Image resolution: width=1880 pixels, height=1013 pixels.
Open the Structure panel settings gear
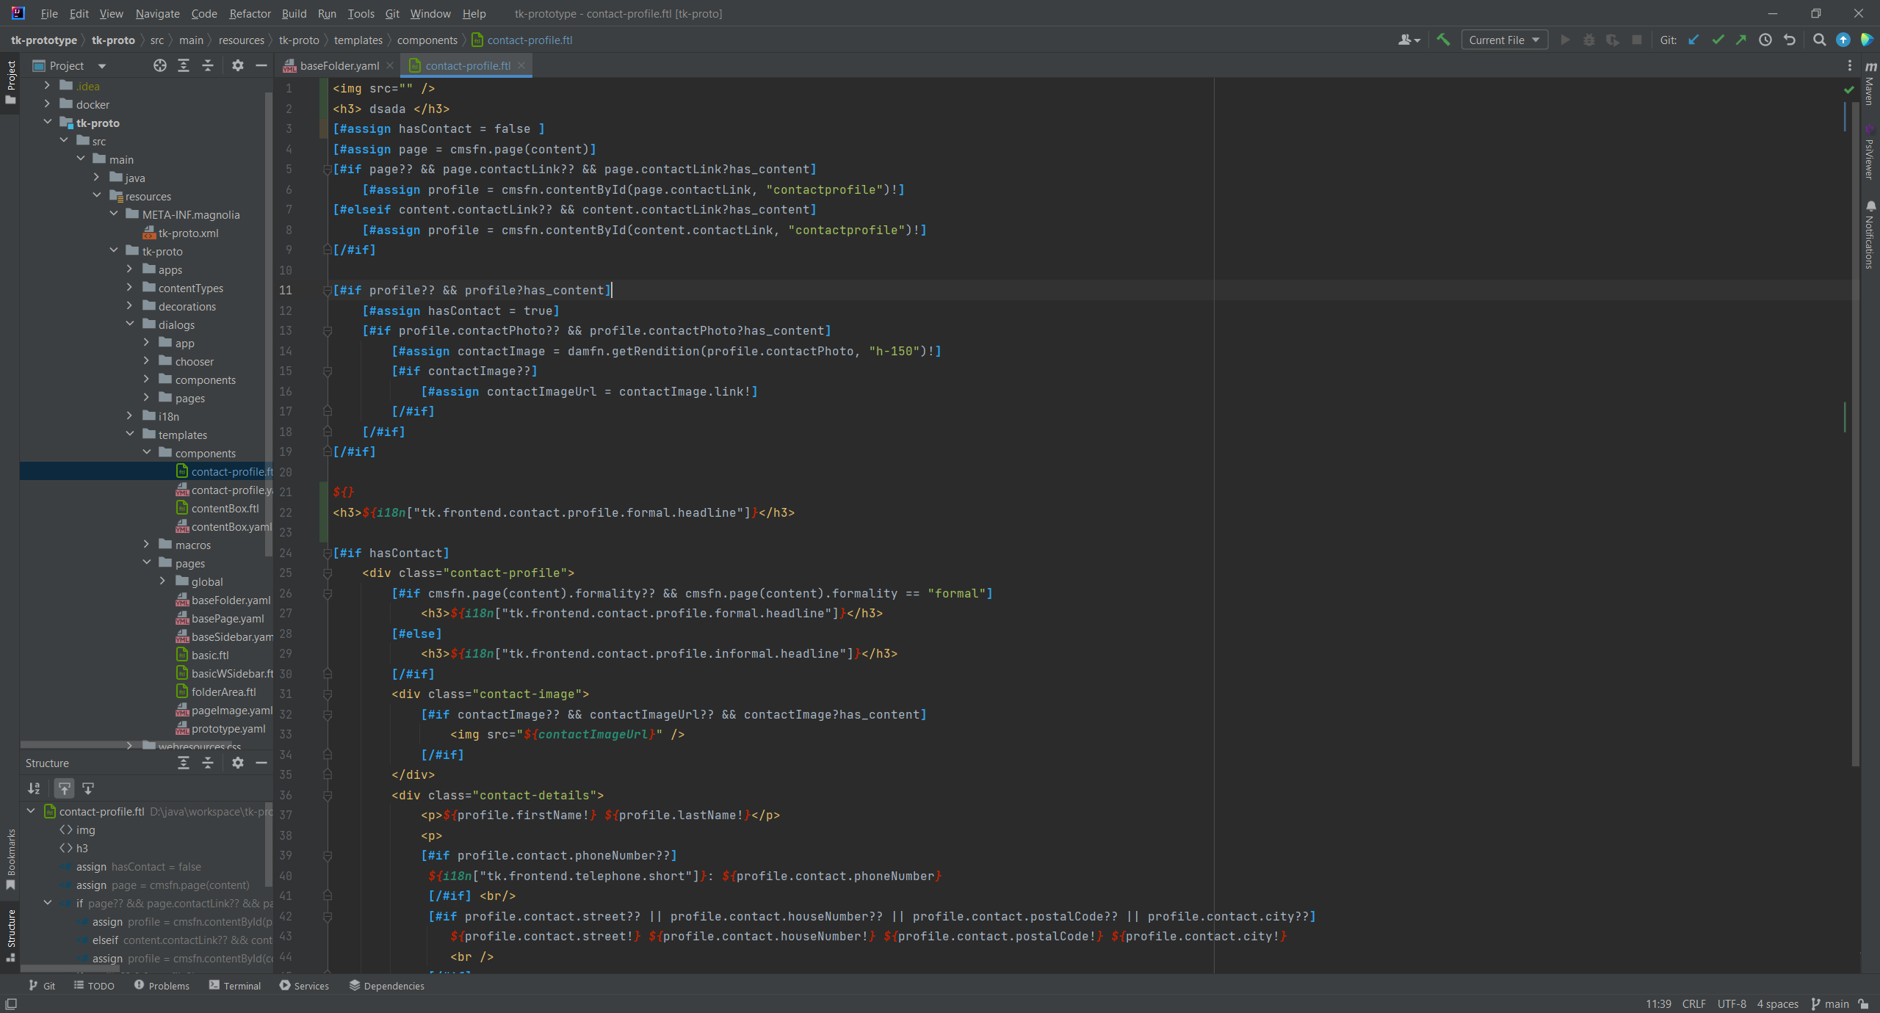238,763
